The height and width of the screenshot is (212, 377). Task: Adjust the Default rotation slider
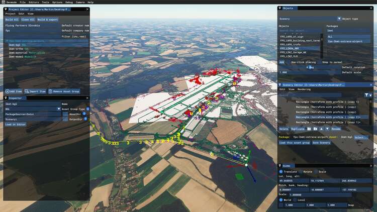point(310,67)
